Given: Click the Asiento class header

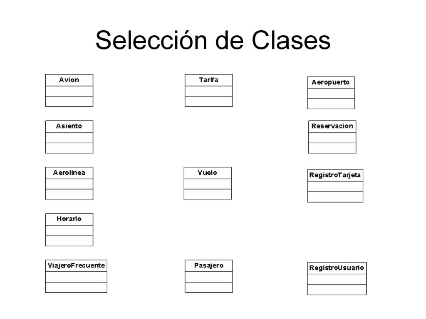Looking at the screenshot, I should [x=69, y=126].
